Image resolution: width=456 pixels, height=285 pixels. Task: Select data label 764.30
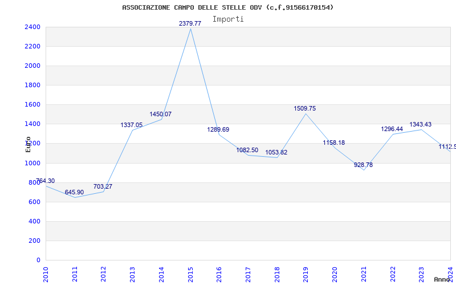coord(45,181)
